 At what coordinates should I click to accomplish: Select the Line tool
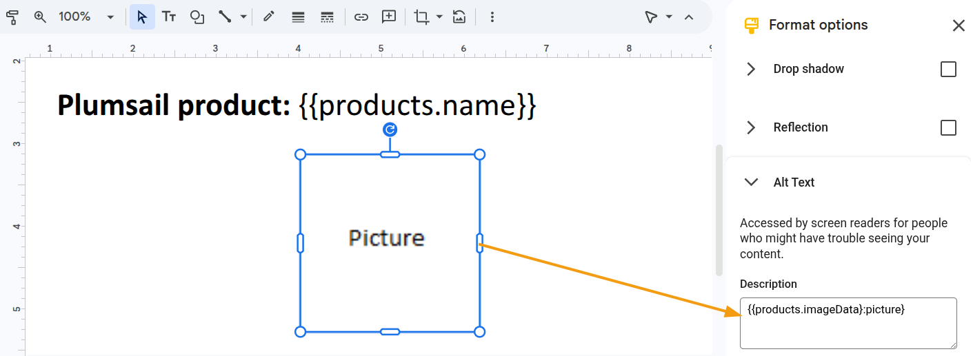tap(225, 17)
